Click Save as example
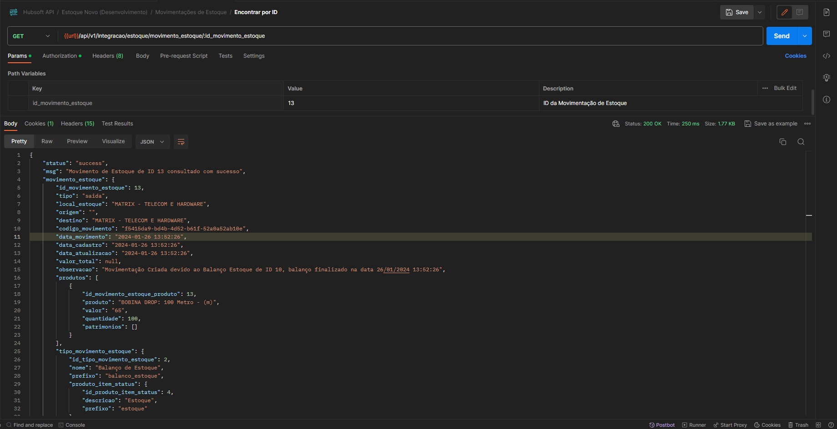Screen dimensions: 837x429 click(771, 124)
